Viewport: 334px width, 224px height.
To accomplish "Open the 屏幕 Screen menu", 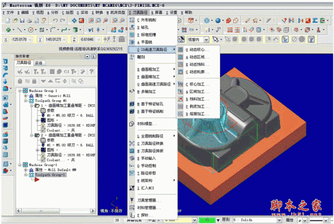I will tap(157, 13).
